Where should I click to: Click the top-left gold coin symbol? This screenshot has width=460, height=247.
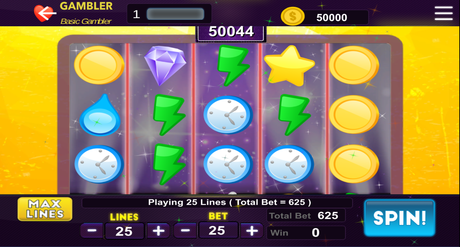point(99,65)
